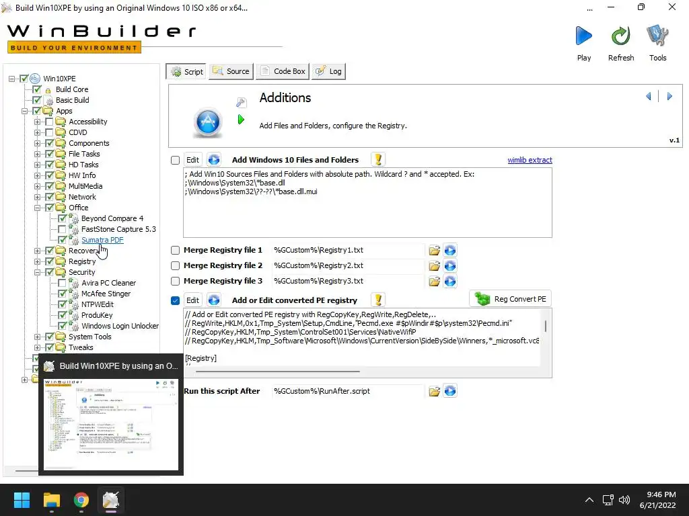Open Chrome from taskbar

point(81,500)
